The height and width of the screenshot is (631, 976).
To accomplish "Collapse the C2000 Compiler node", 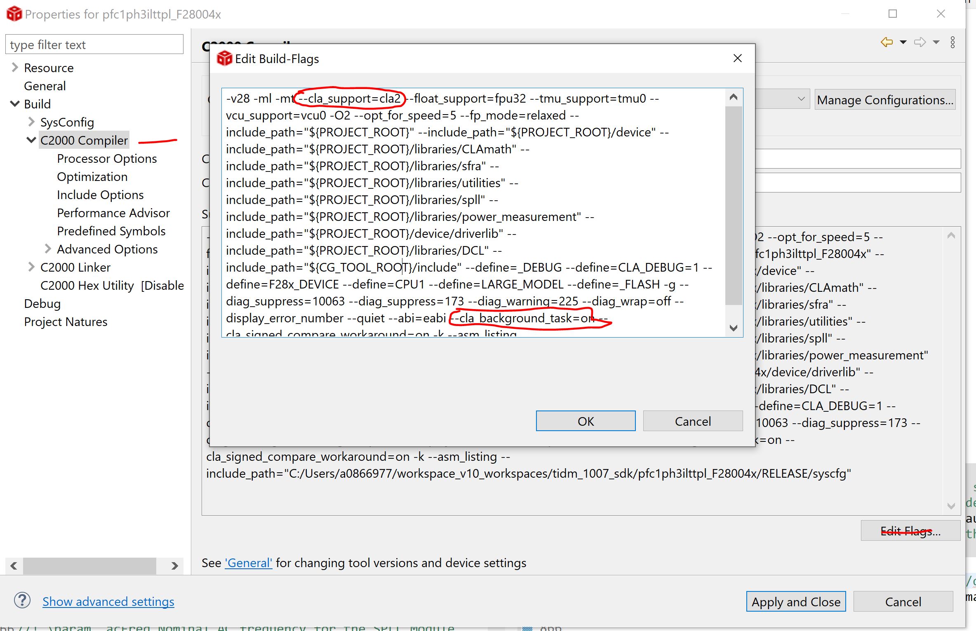I will (31, 140).
